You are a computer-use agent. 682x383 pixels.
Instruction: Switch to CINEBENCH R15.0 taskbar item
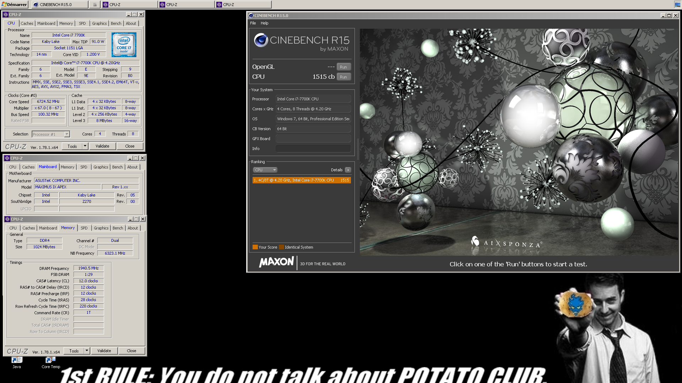pyautogui.click(x=60, y=5)
